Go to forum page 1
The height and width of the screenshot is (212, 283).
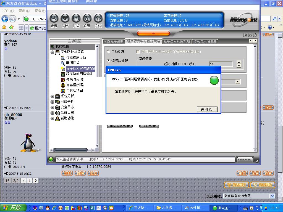click(30, 181)
